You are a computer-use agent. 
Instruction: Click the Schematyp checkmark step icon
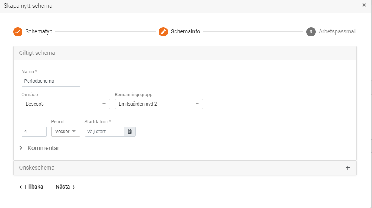[x=18, y=32]
